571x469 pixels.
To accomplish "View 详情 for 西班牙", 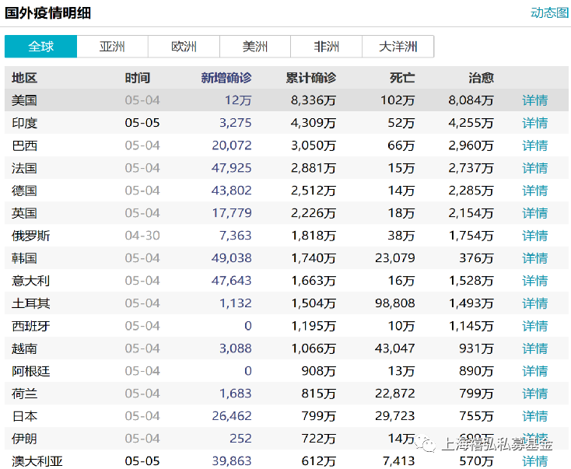I will pos(535,326).
